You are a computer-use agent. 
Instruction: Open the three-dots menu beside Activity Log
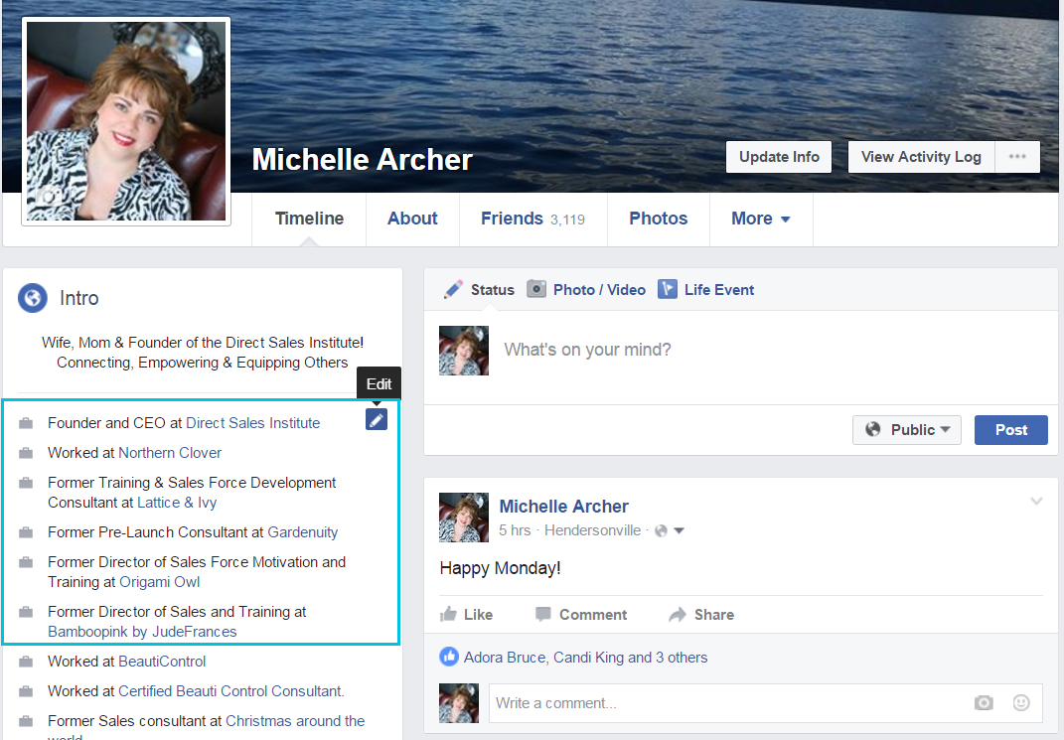pos(1017,157)
